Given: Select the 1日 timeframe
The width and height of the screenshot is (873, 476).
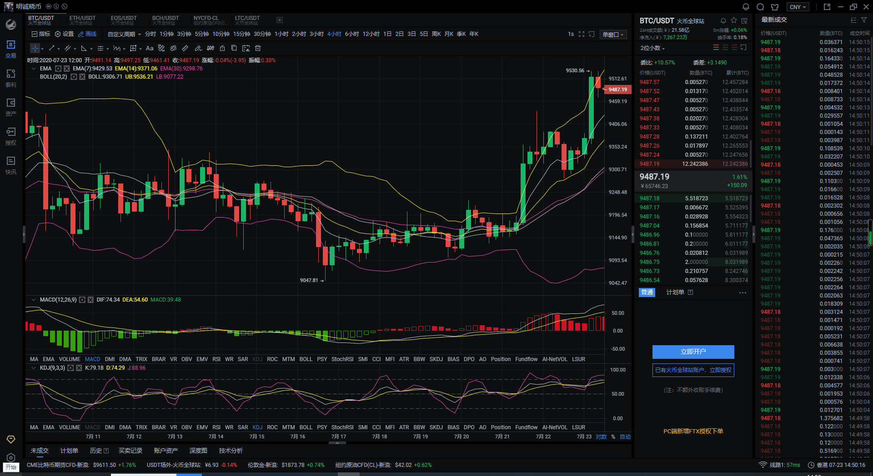Looking at the screenshot, I should 387,34.
